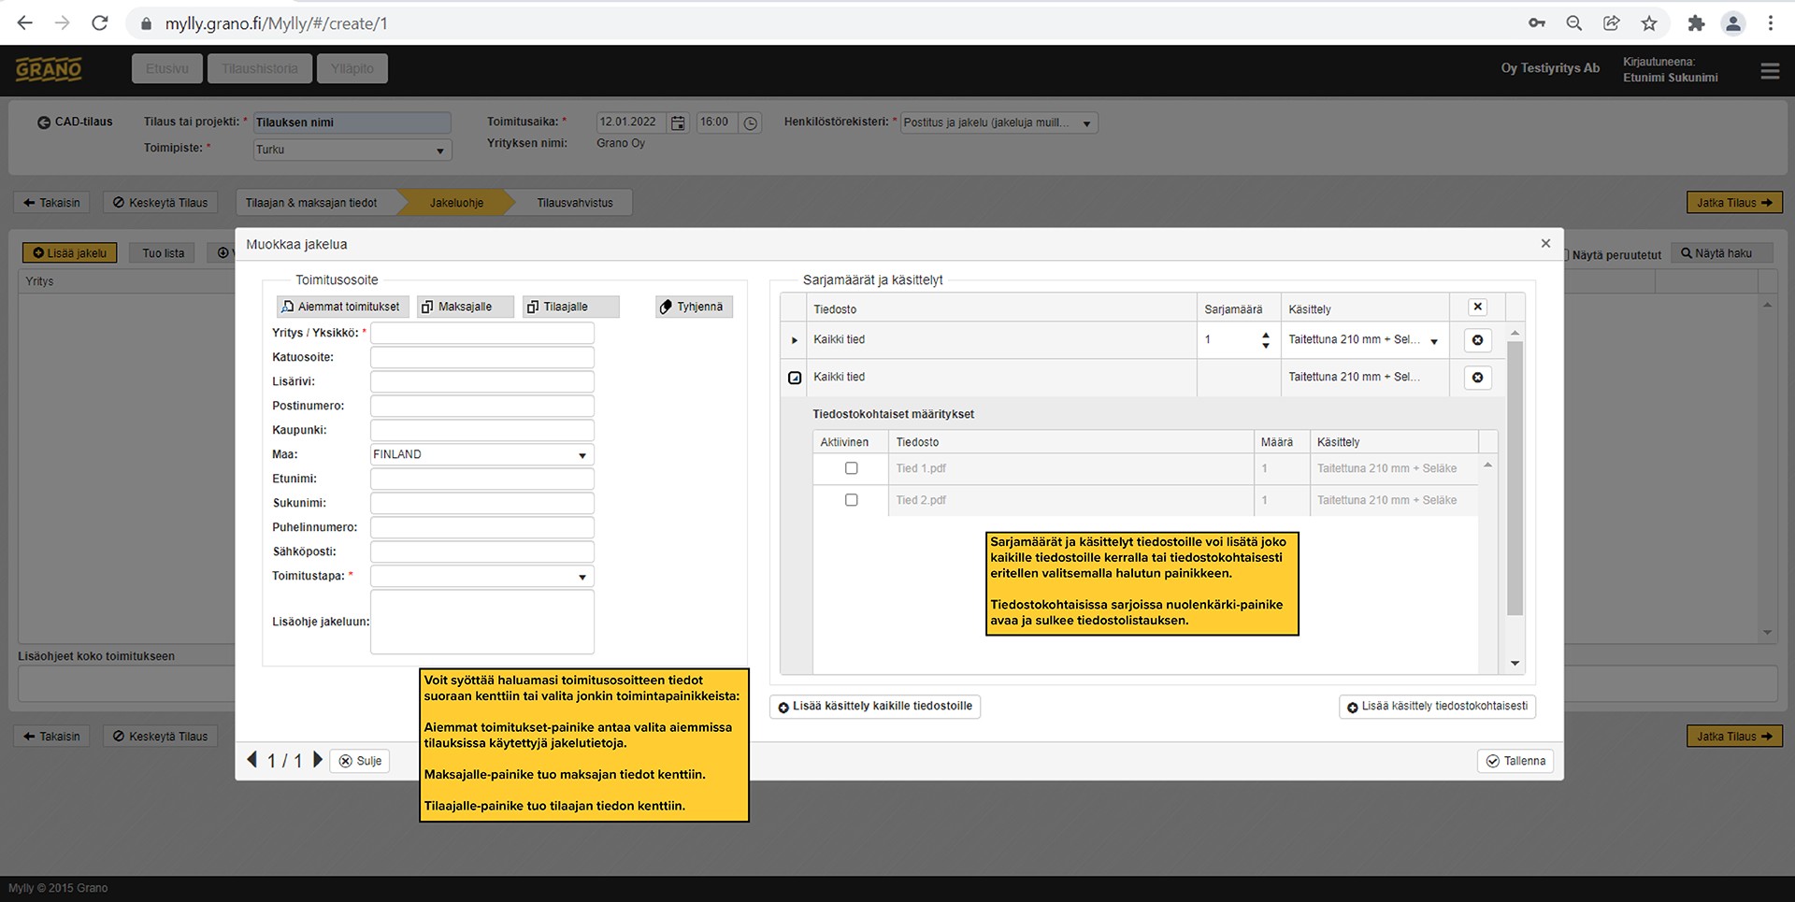Click the clock icon beside 16:00
This screenshot has width=1795, height=902.
click(x=750, y=122)
